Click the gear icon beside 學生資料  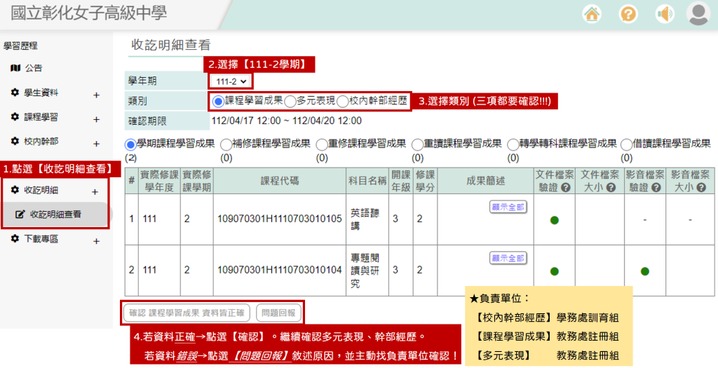[x=15, y=93]
